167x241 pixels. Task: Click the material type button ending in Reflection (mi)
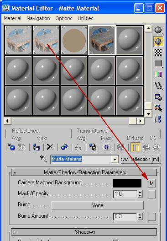click(141, 159)
